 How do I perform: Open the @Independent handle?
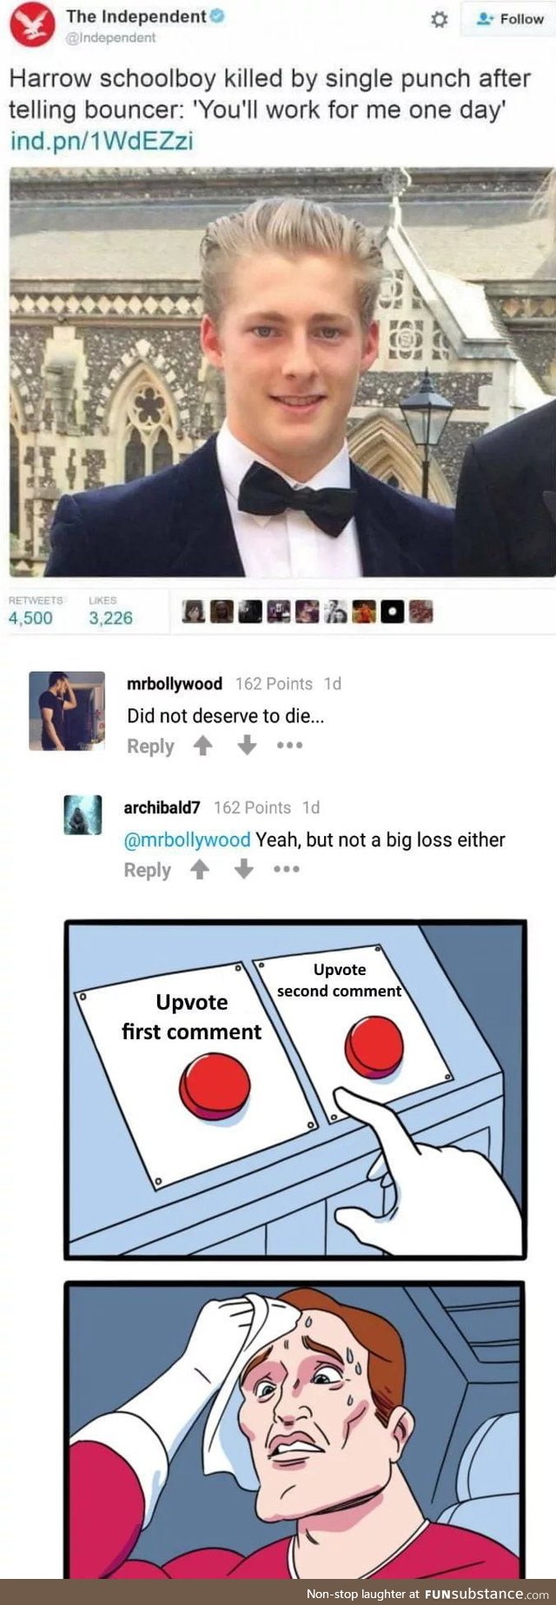click(111, 37)
